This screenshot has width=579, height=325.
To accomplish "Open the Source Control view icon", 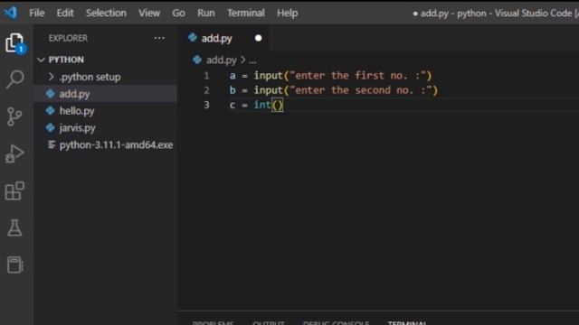I will [x=14, y=116].
